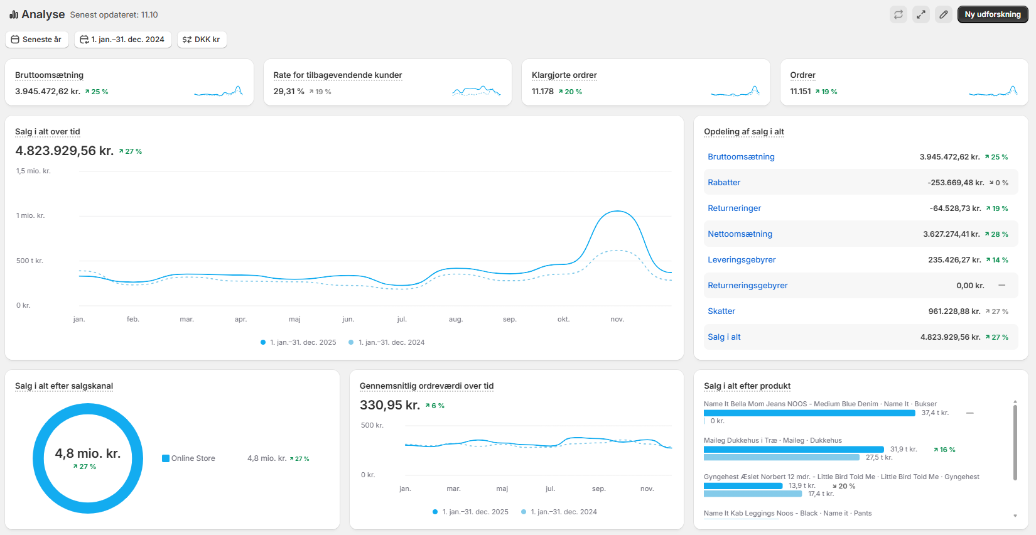Open the Leveringsgebyrer breakdown row

click(x=742, y=260)
